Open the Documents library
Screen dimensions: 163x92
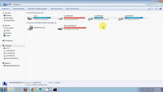10,28
